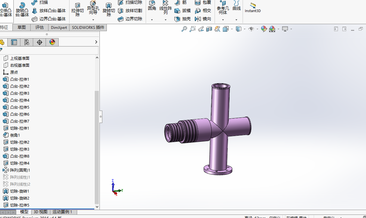Toggle the Section View icon
Image resolution: width=366 pixels, height=218 pixels.
[209, 29]
